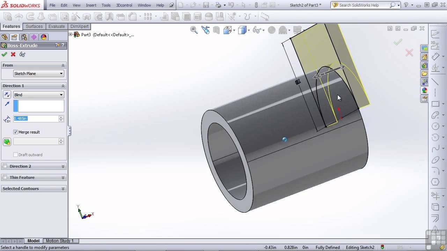The image size is (447, 251).
Task: Open Hide/Show Items glasses icon
Action: coord(257,30)
